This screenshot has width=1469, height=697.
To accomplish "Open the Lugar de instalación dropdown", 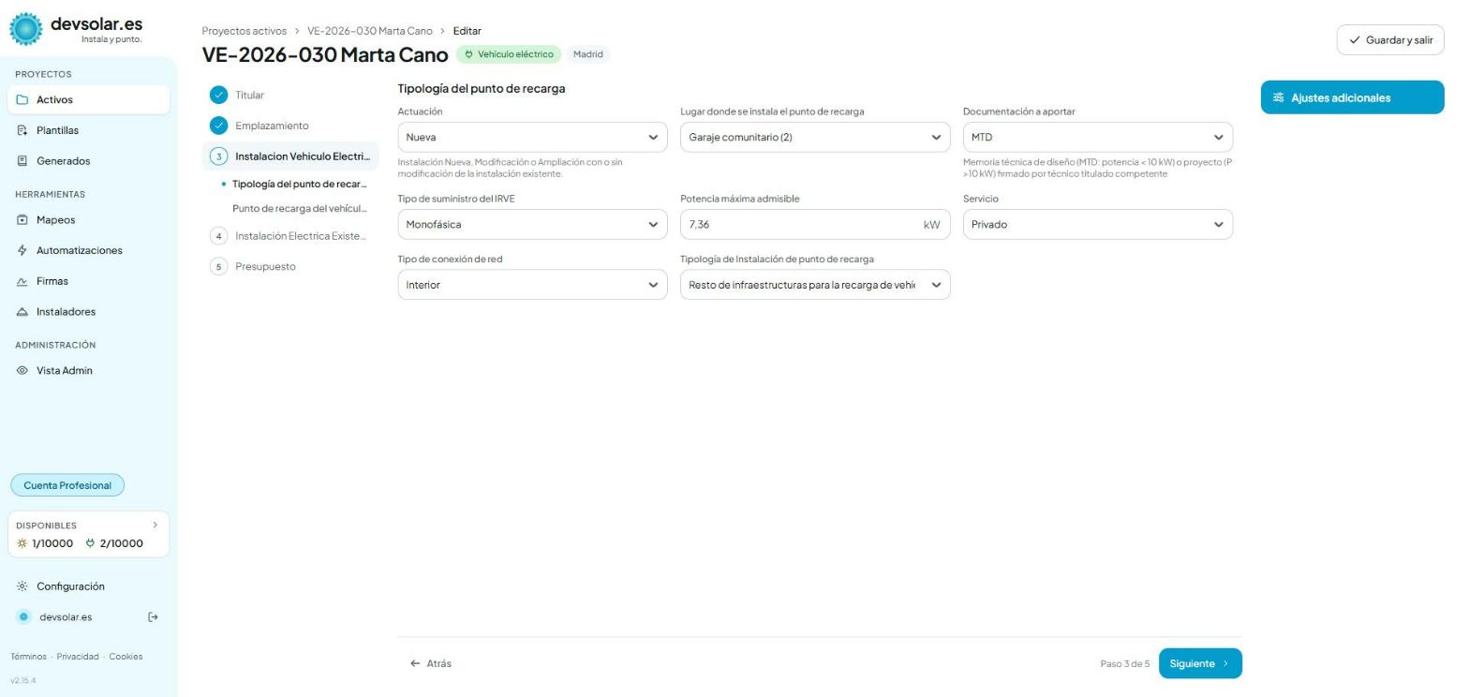I will pos(815,137).
